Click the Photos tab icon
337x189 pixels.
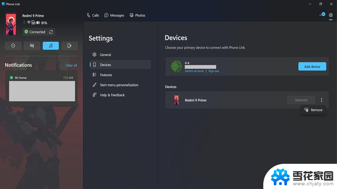tap(131, 15)
